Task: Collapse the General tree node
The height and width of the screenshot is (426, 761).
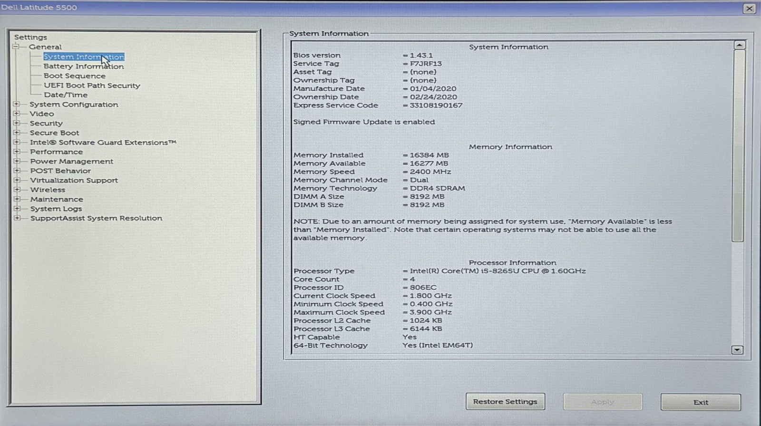Action: coord(16,47)
